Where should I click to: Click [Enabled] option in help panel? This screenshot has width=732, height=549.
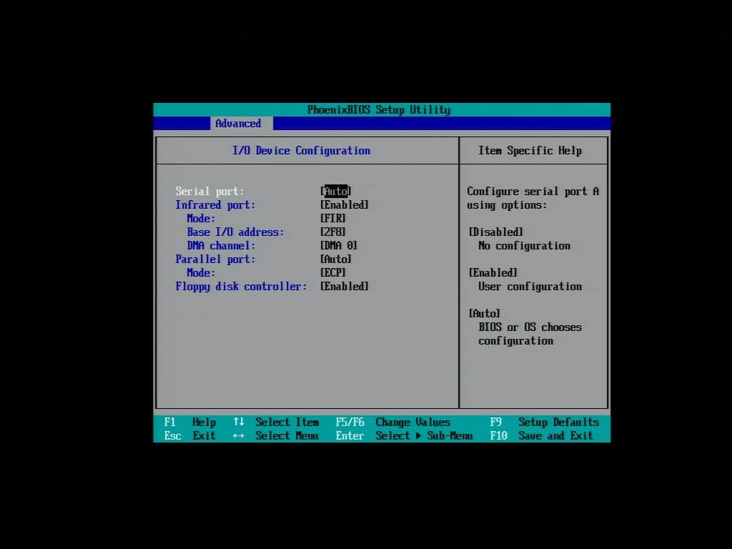click(493, 272)
